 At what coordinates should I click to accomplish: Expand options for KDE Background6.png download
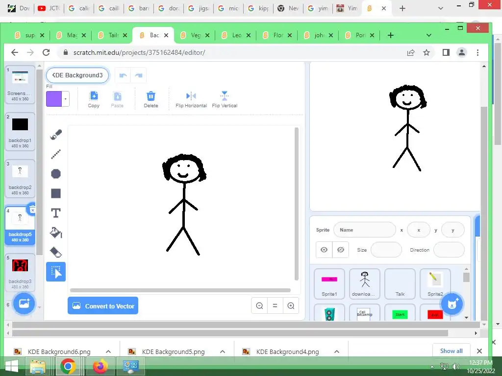tap(108, 352)
